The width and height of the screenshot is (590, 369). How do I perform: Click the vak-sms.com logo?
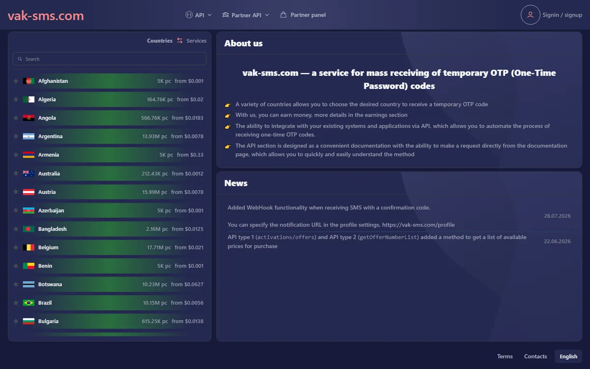pos(46,16)
